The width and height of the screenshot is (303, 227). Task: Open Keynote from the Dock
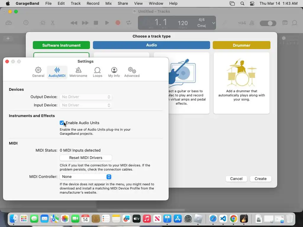[x=167, y=219]
